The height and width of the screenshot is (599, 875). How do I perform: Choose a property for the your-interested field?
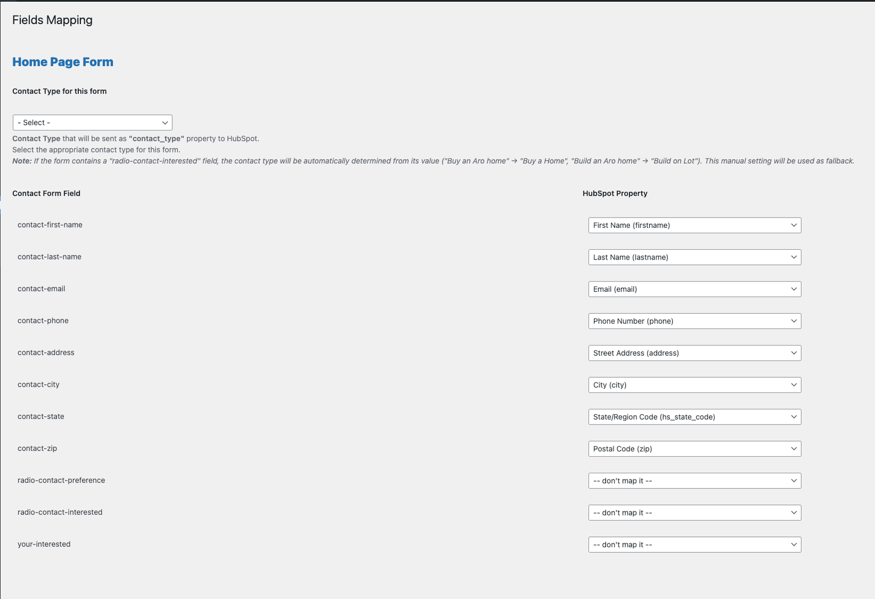pos(695,545)
